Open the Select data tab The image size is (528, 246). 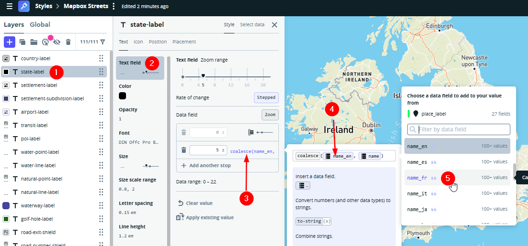(252, 25)
